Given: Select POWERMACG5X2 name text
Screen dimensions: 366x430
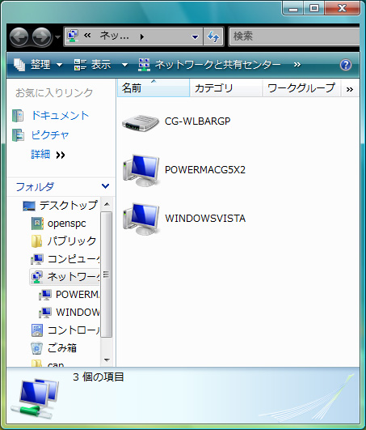Looking at the screenshot, I should tap(205, 170).
